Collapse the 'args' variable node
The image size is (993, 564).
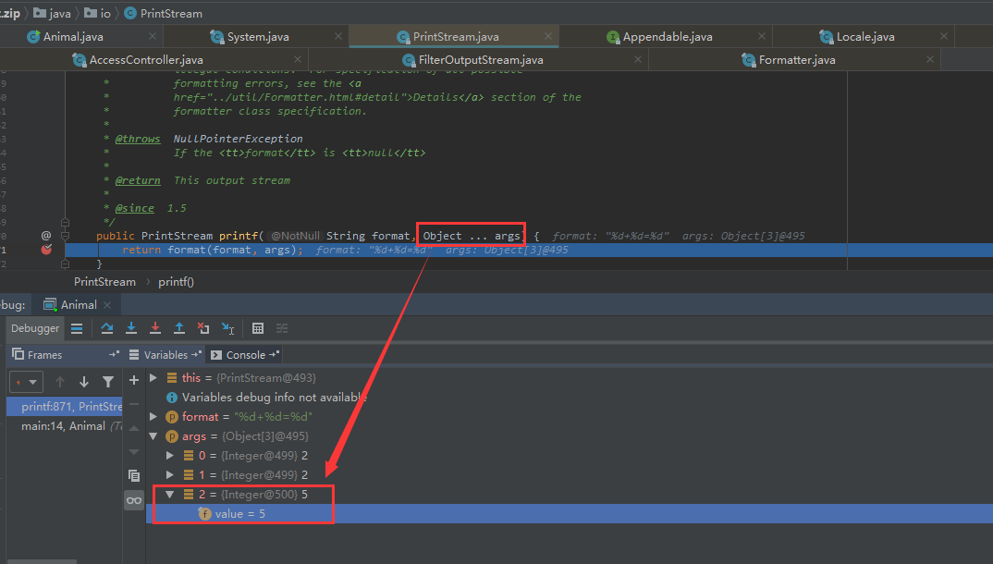(153, 436)
